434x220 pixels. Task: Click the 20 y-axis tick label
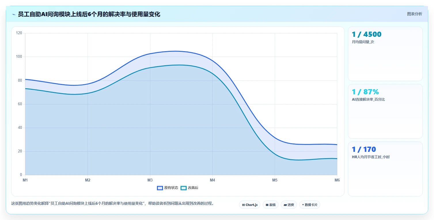[20, 151]
